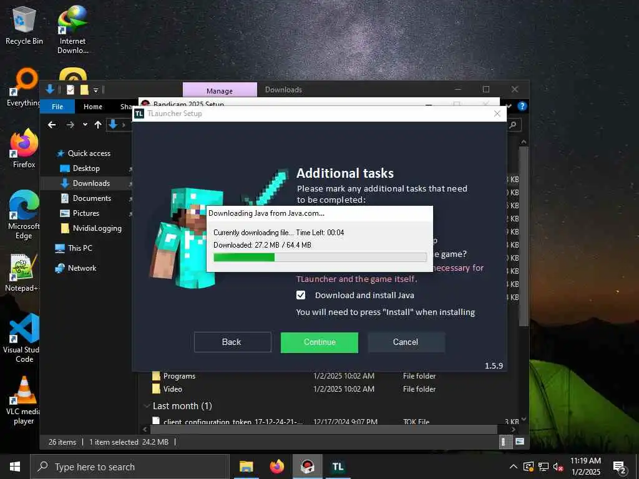Open the NvidiaLogging folder in navigation pane
Viewport: 639px width, 479px height.
(91, 228)
